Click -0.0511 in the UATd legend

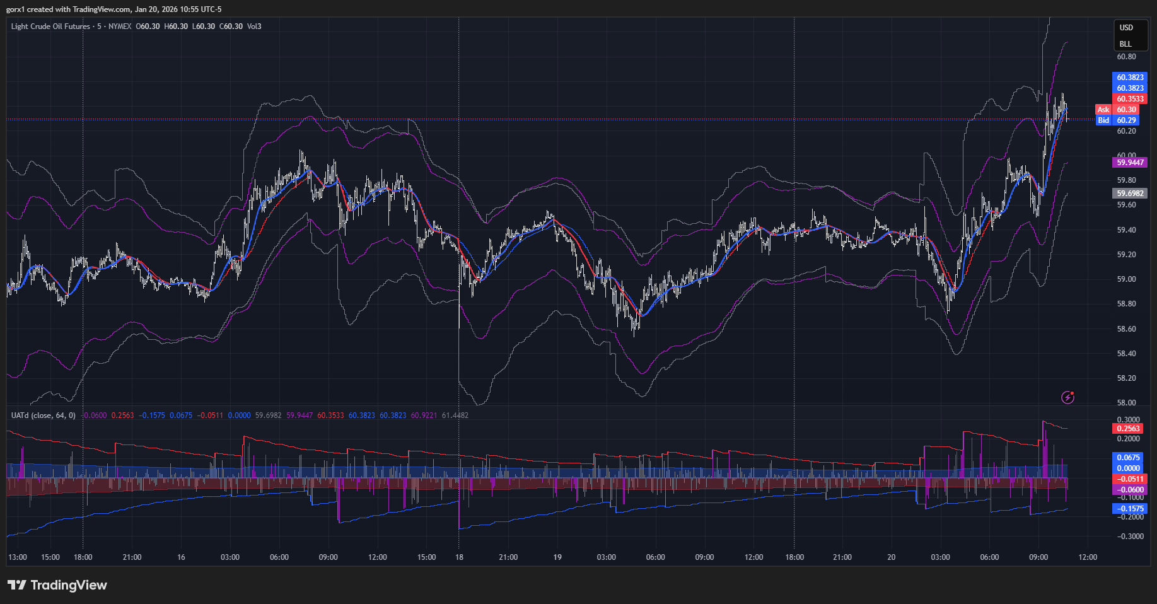210,415
